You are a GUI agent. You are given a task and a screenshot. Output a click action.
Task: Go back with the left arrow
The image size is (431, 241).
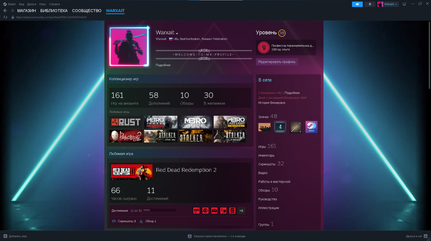click(x=5, y=11)
